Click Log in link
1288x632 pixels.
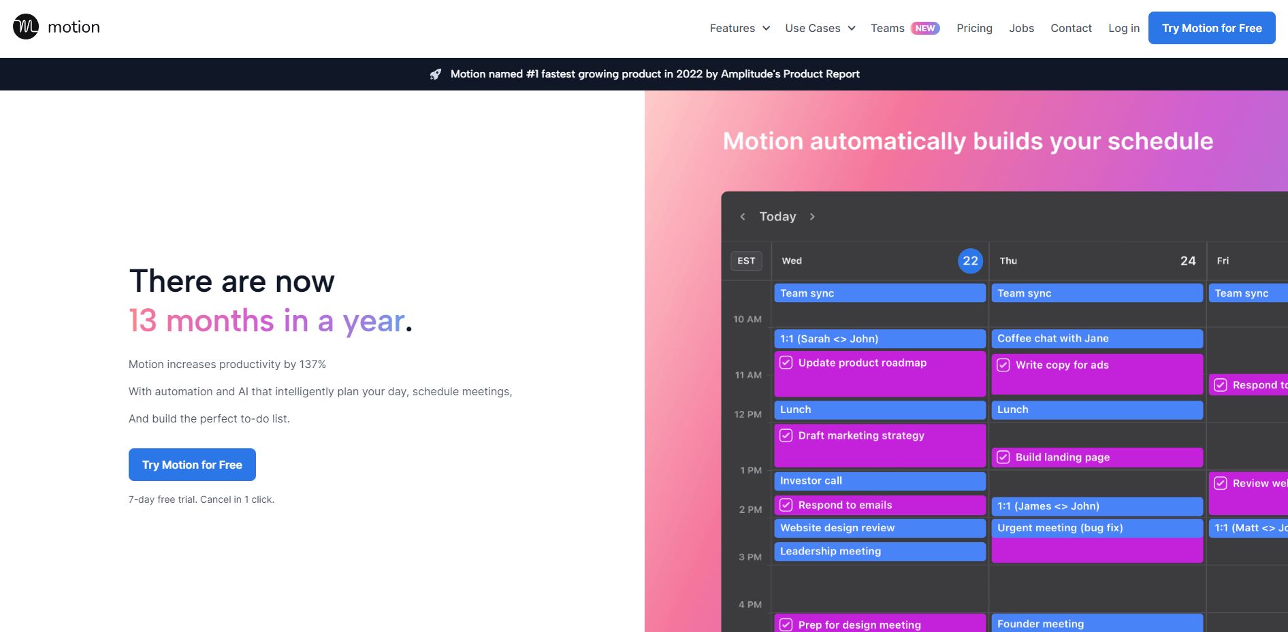click(1124, 28)
